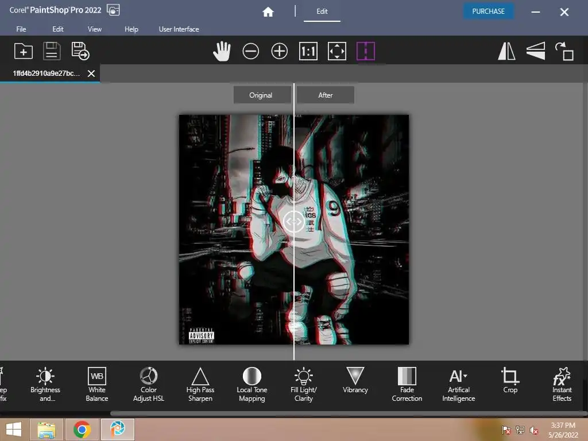
Task: Zoom out with the minus icon
Action: point(250,51)
